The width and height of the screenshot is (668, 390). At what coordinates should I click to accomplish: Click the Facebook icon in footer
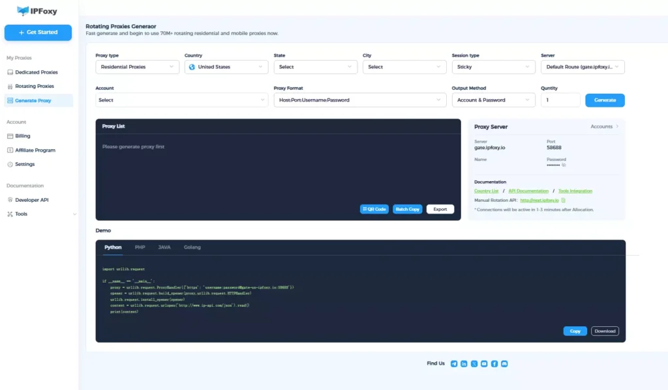[x=494, y=363]
